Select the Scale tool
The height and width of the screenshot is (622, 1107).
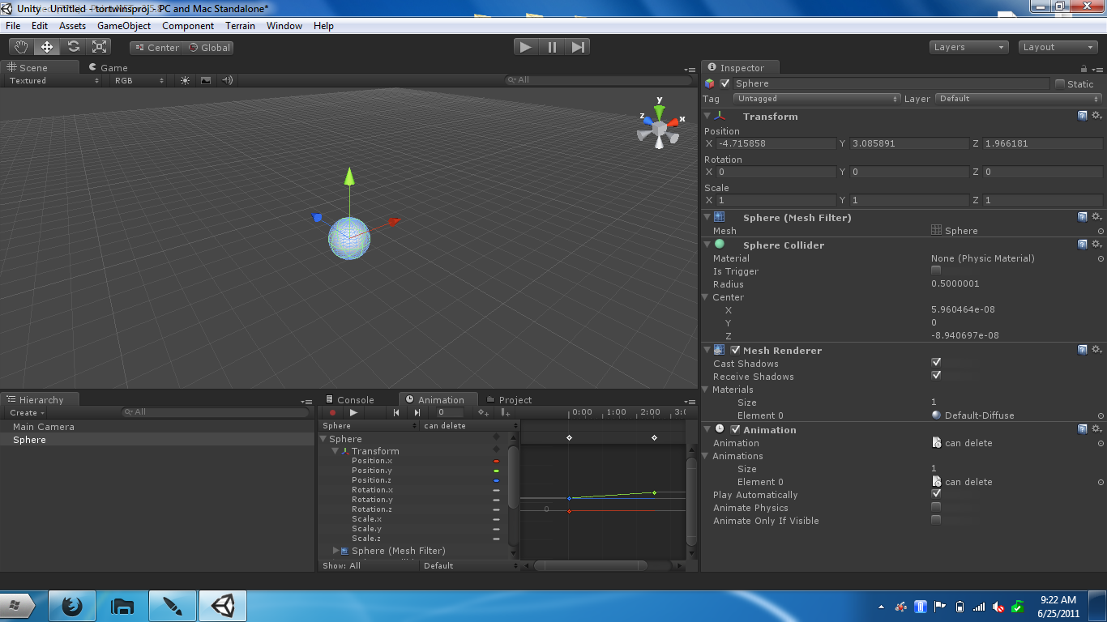(x=100, y=47)
